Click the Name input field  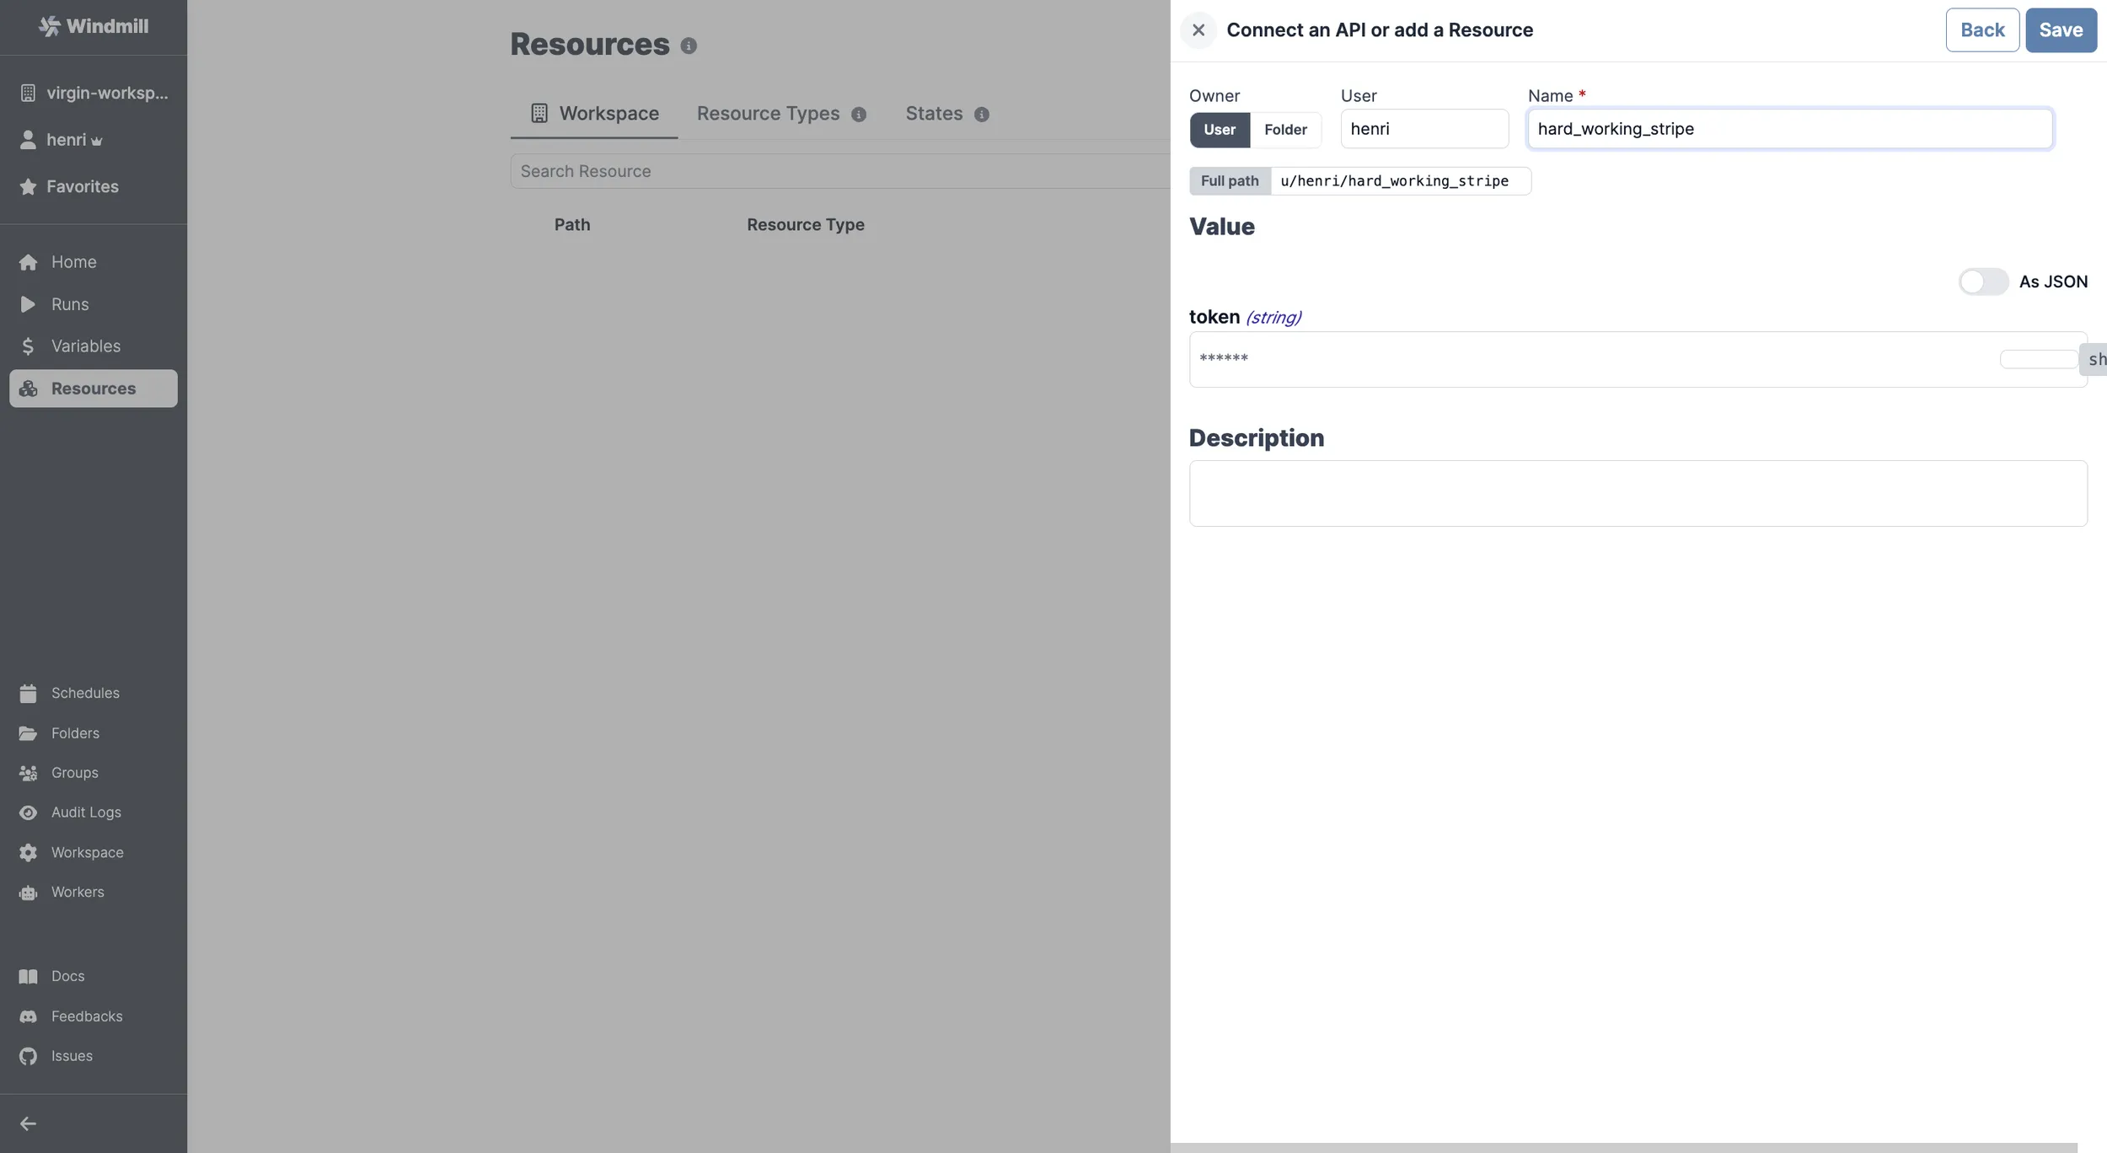[1789, 128]
